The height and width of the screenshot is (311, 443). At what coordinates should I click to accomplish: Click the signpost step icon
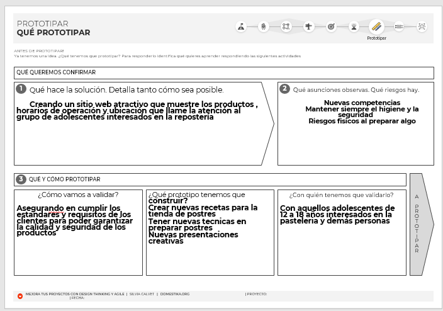coord(308,26)
